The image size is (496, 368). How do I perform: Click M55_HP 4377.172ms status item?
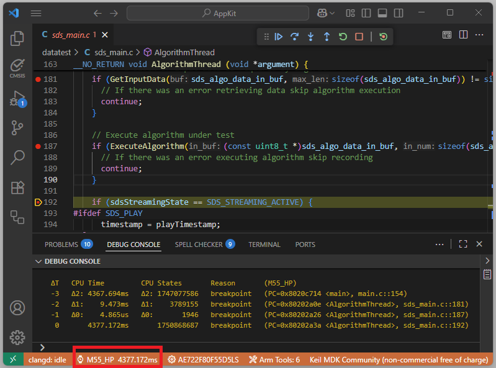coord(117,360)
